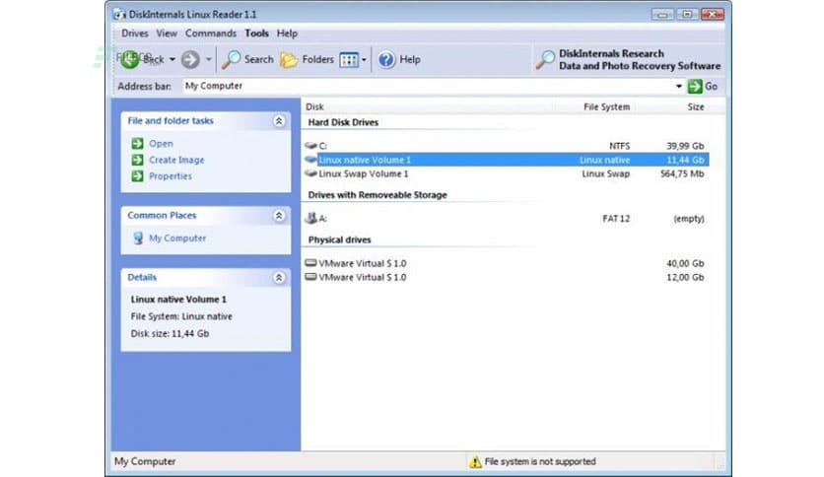Image resolution: width=824 pixels, height=477 pixels.
Task: Sort by the Disk column header
Action: click(x=314, y=106)
